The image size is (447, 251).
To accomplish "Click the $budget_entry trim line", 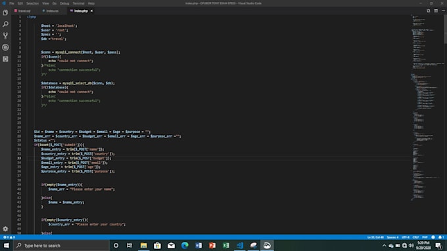I will pos(76,158).
